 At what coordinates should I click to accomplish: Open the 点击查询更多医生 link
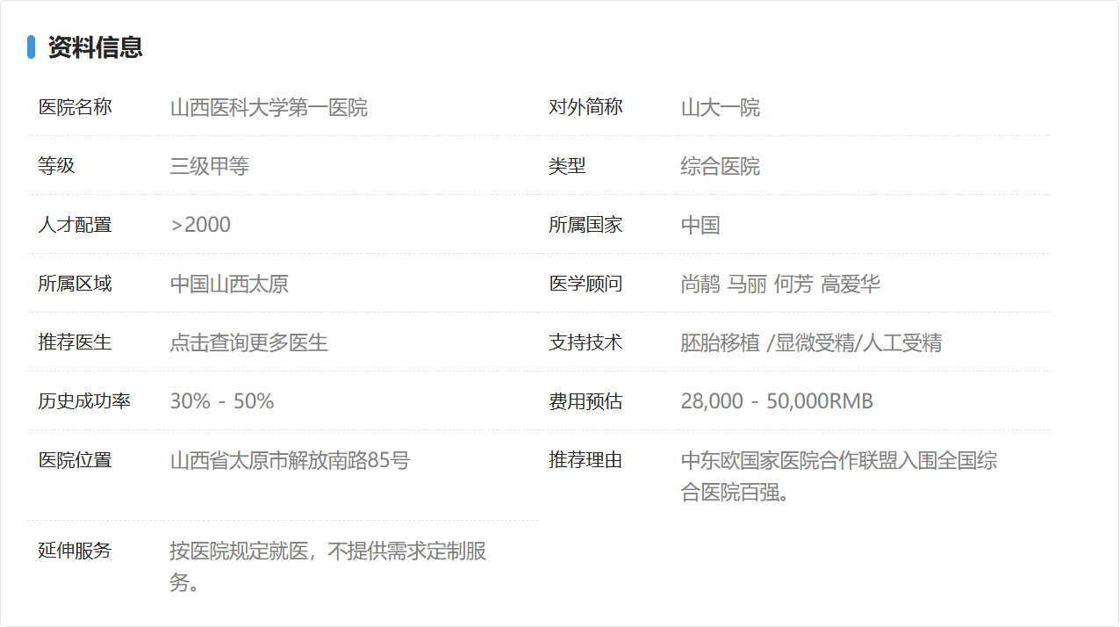pyautogui.click(x=249, y=342)
